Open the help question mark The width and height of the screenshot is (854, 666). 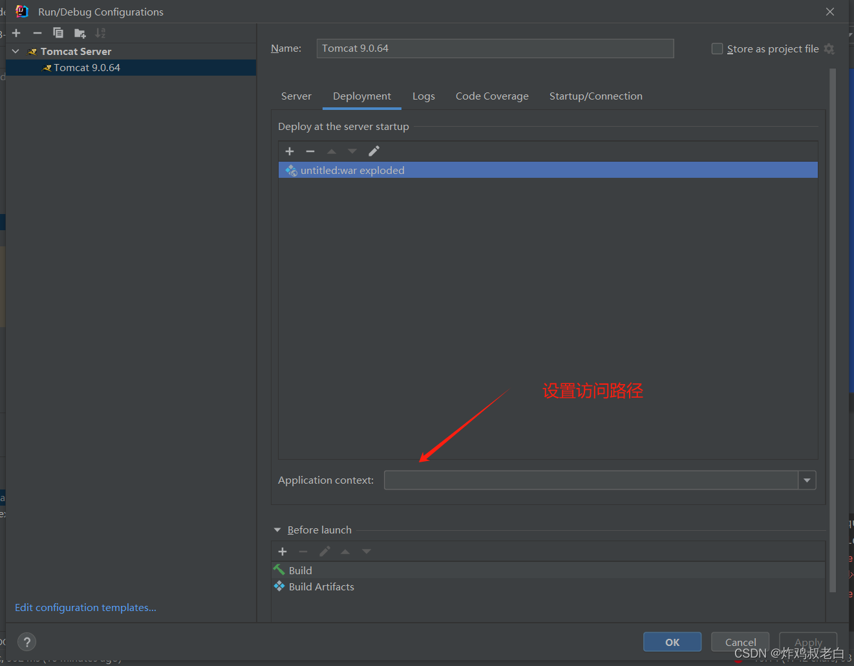[27, 642]
